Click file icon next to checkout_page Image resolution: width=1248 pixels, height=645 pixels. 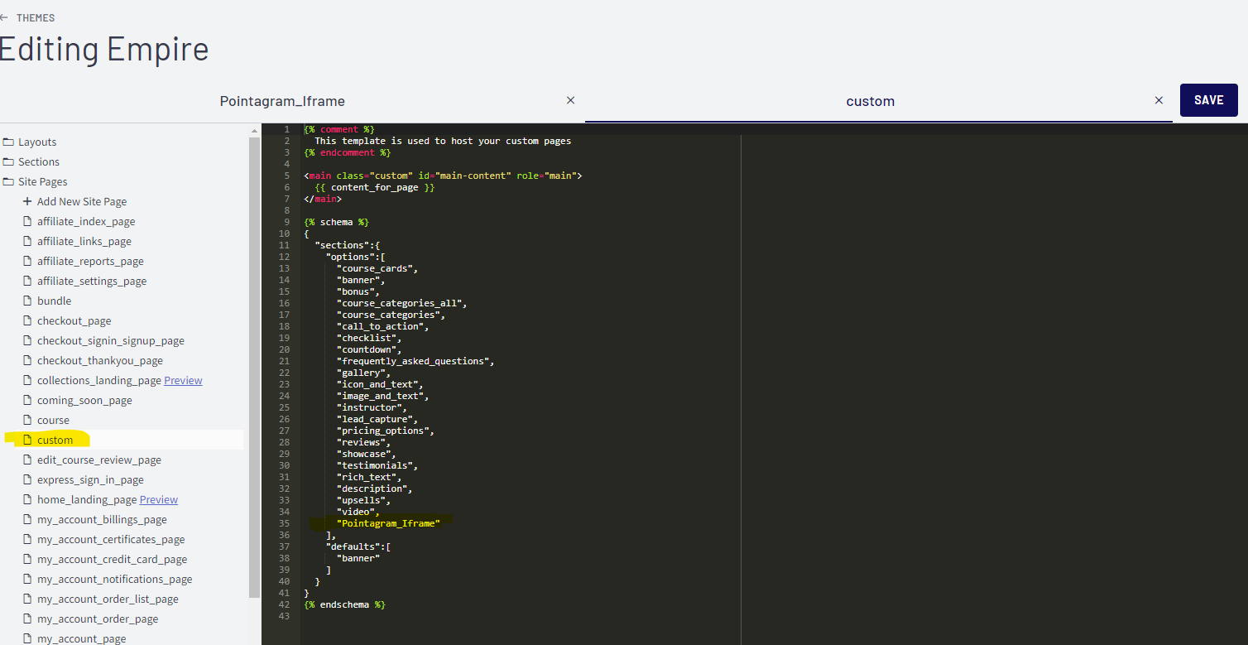(x=26, y=320)
